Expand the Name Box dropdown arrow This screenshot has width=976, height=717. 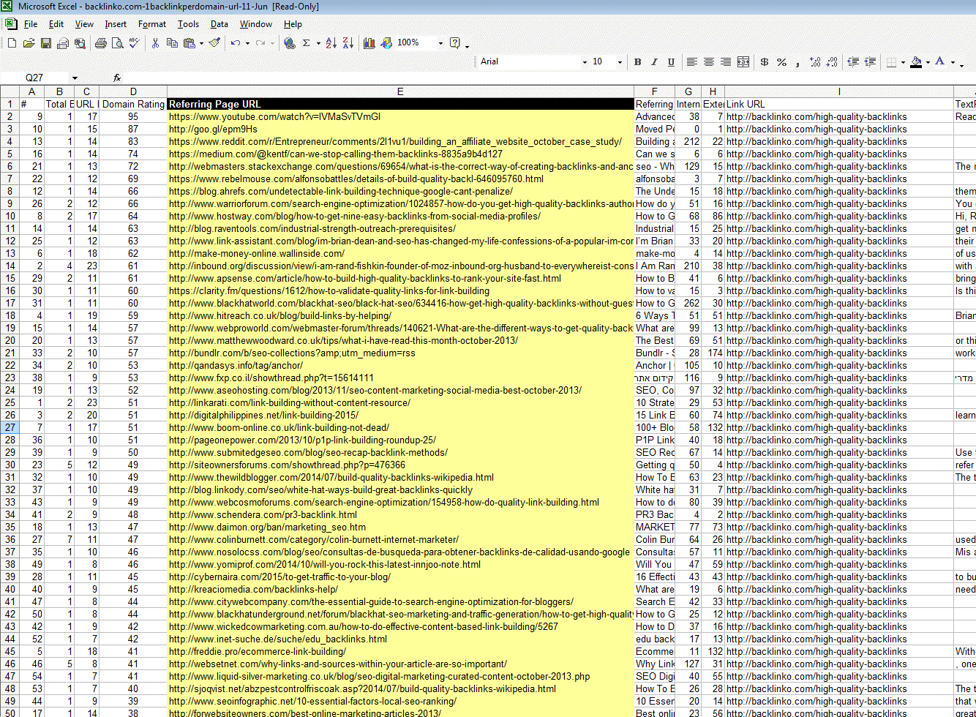click(x=75, y=78)
